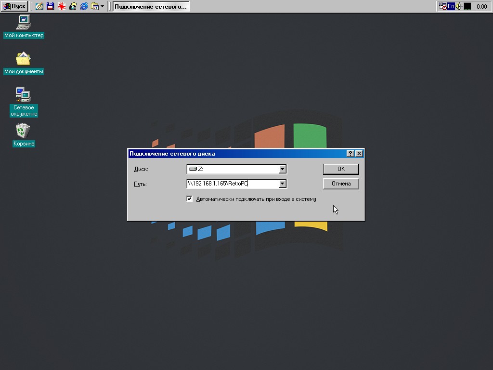
Task: Click the En language indicator in tray
Action: click(451, 6)
